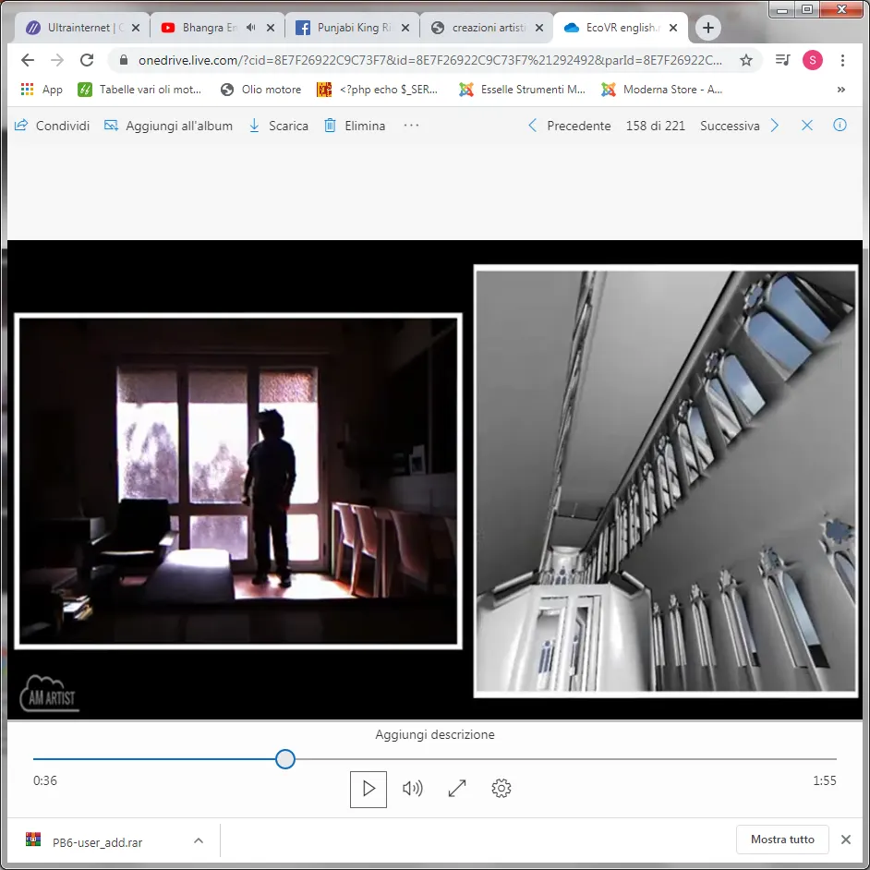Go to Successiva item
870x870 pixels.
[740, 126]
